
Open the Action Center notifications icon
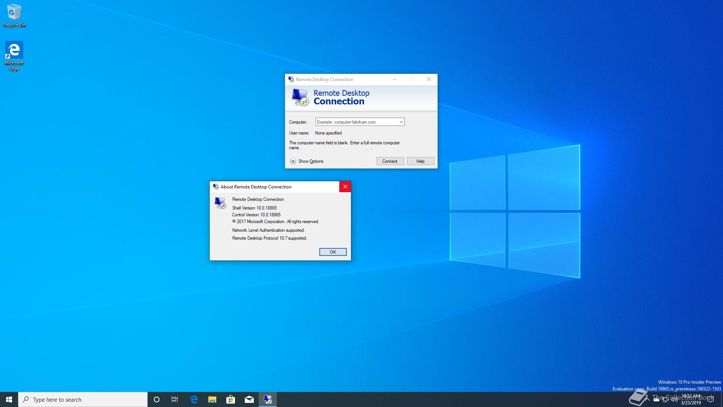point(711,399)
